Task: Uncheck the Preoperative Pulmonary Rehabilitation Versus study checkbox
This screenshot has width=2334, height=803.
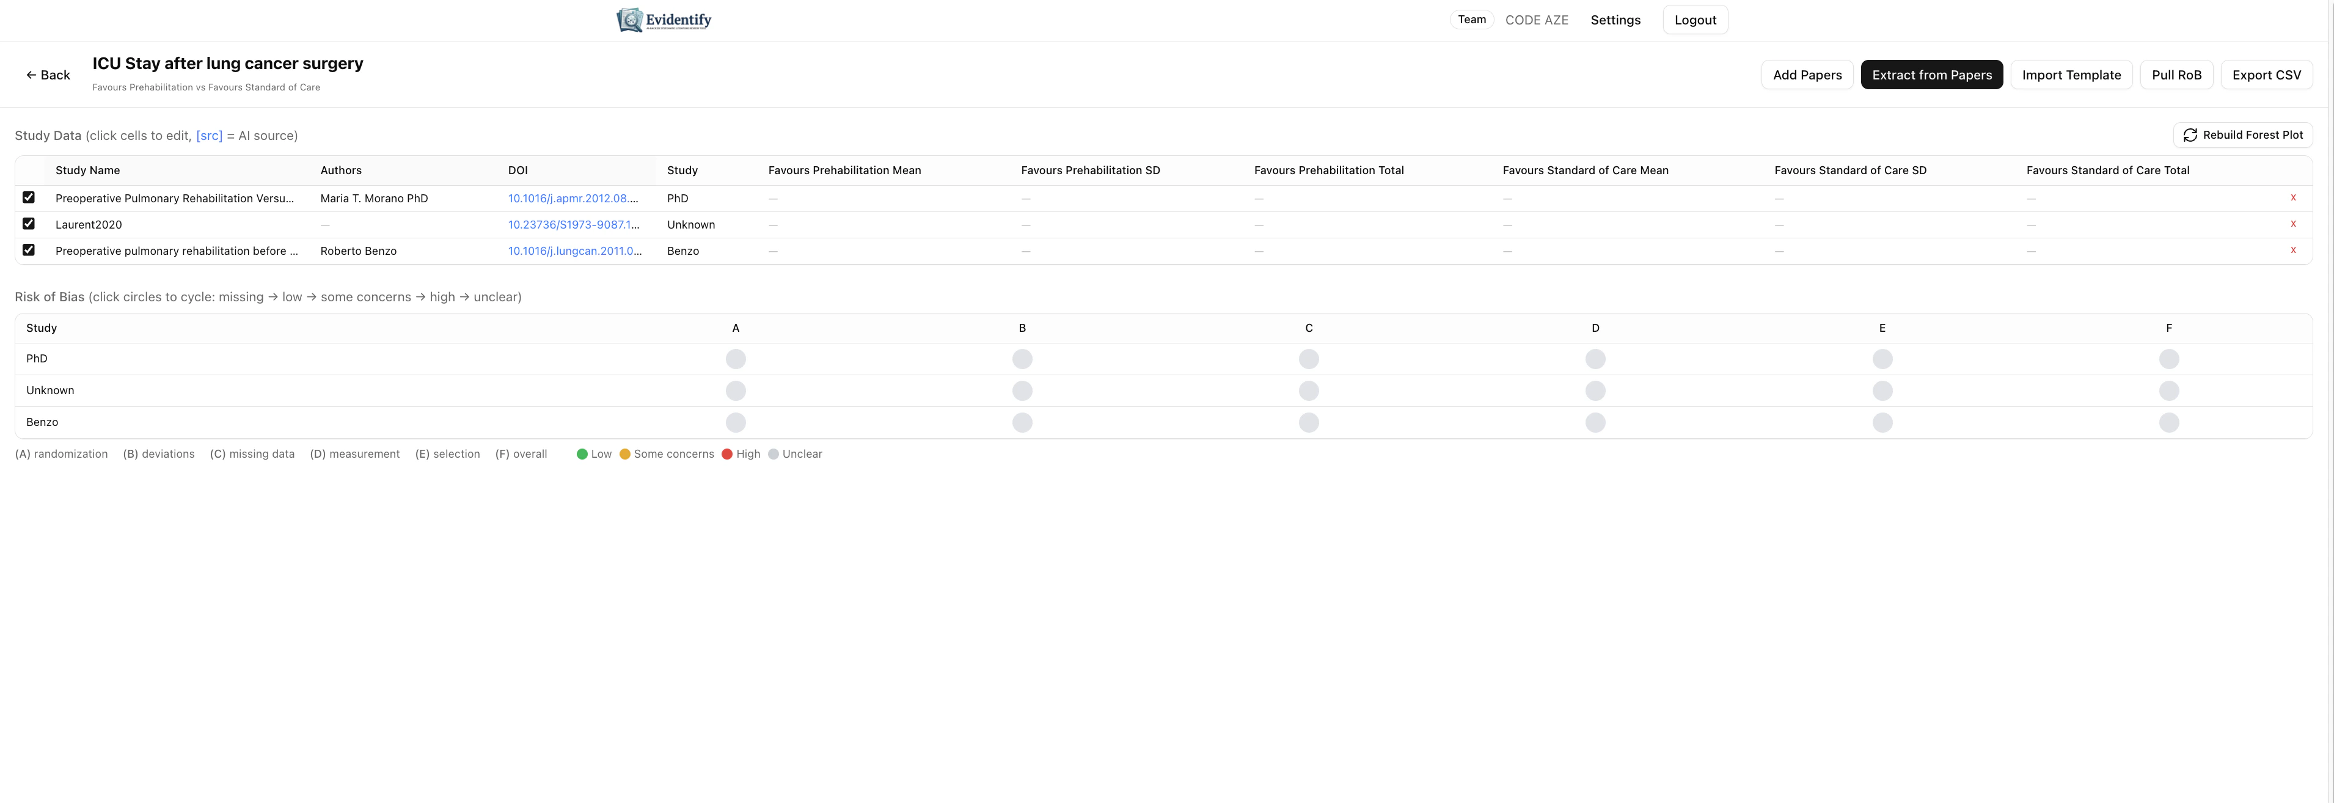Action: 29,197
